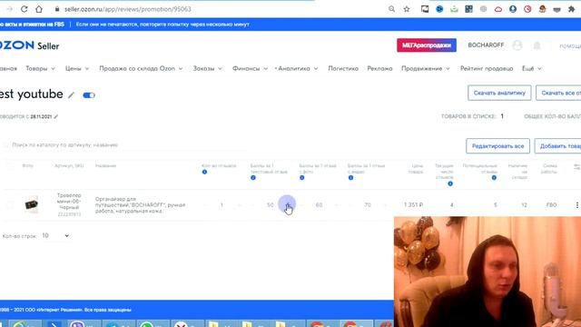Viewport: 581px width, 327px height.
Task: Expand the Заказы menu
Action: (208, 69)
